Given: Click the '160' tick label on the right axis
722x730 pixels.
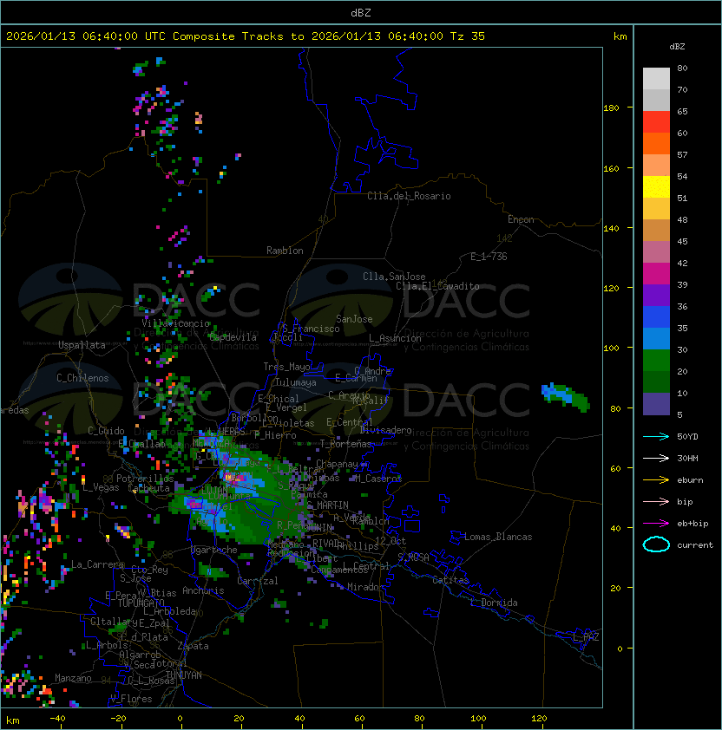Looking at the screenshot, I should coord(611,168).
